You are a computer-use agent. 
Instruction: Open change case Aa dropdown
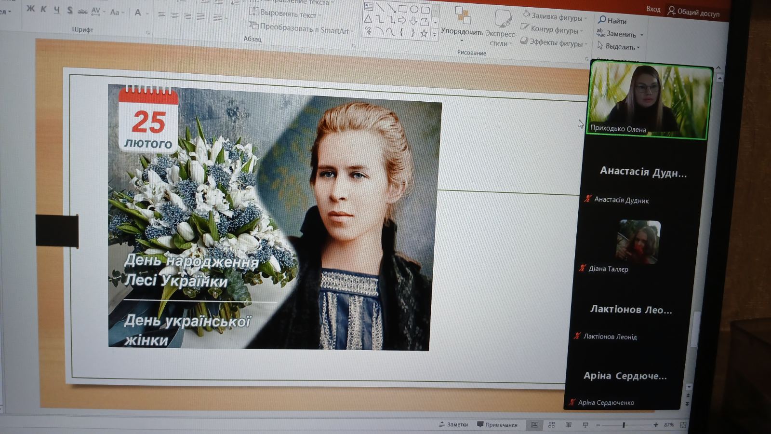coord(117,13)
